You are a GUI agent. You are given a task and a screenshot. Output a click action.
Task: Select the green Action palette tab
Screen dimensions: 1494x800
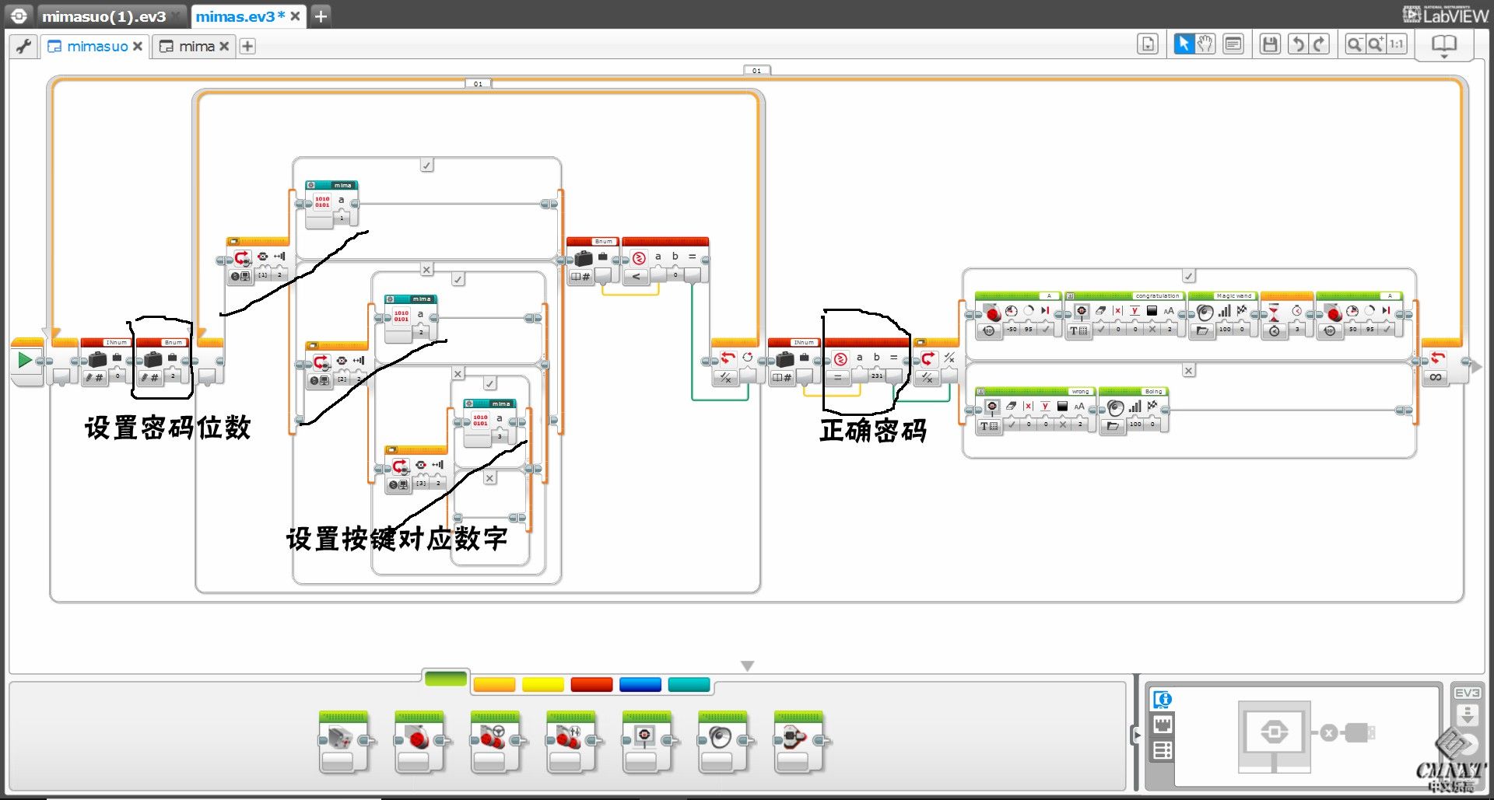pyautogui.click(x=446, y=679)
